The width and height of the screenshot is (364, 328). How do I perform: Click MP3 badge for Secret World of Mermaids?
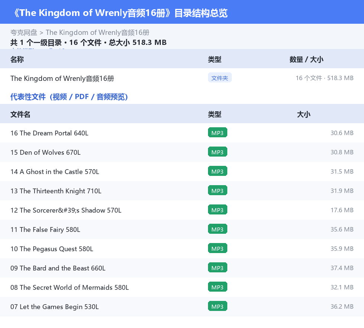[x=218, y=287]
